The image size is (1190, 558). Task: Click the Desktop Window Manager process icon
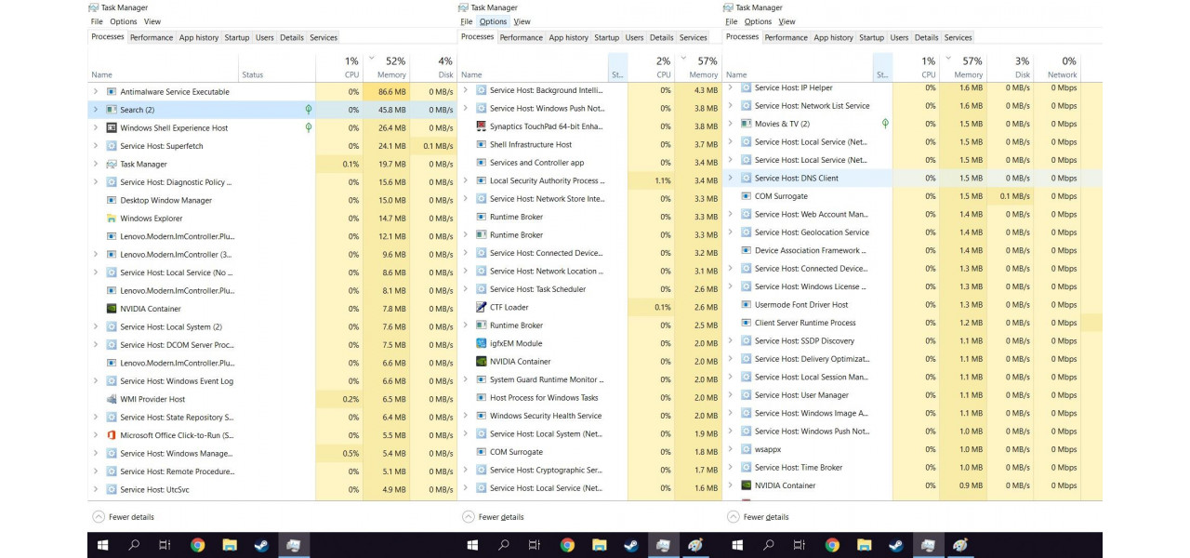(112, 201)
